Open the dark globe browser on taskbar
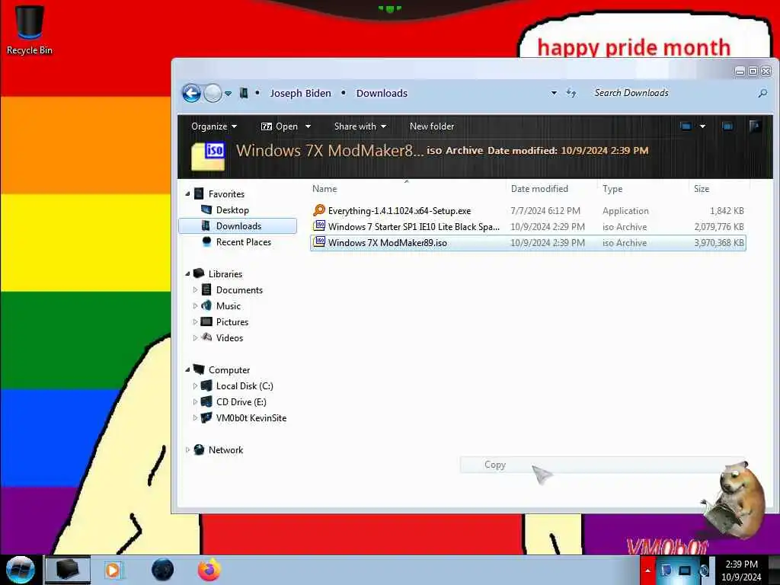 click(x=163, y=570)
